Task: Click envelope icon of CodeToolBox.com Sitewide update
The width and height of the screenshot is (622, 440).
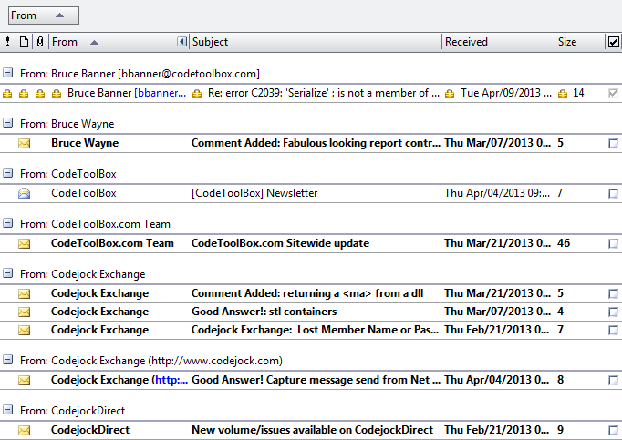Action: pos(25,243)
